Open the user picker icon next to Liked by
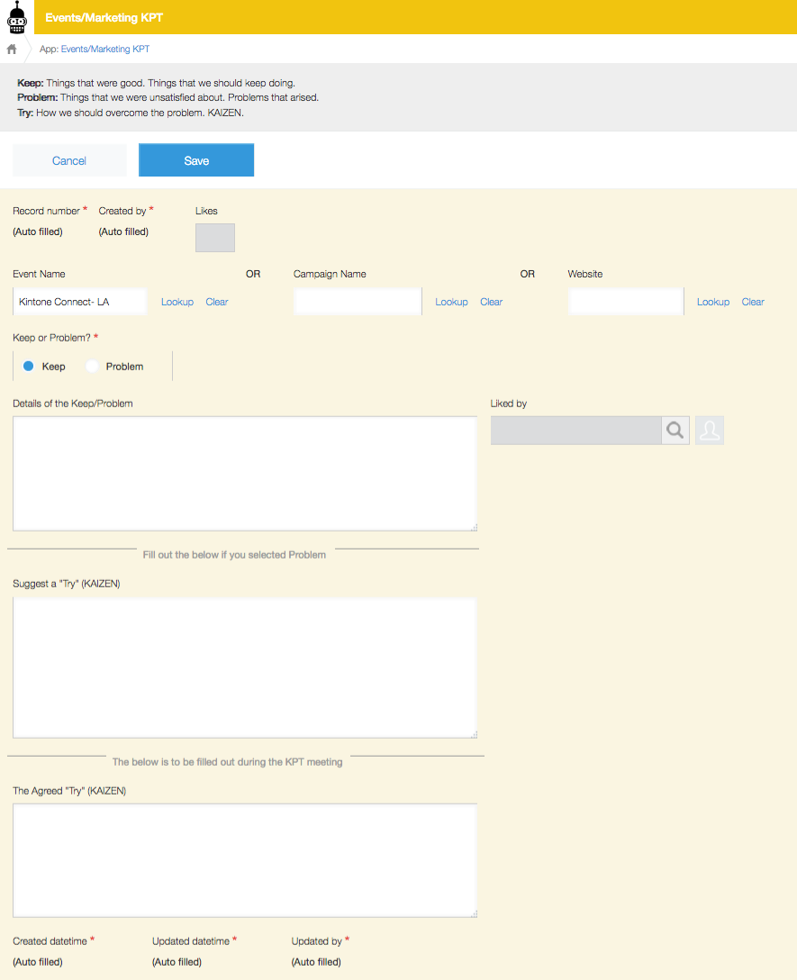Viewport: 797px width, 980px height. click(710, 431)
